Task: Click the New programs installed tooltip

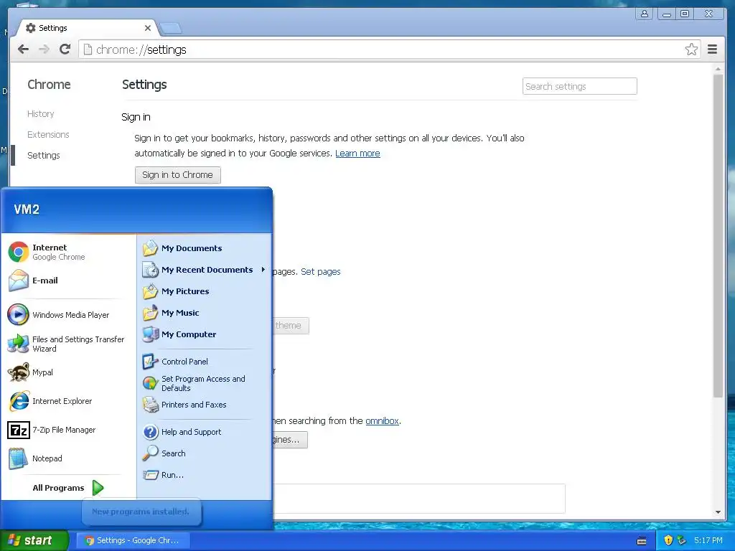Action: click(141, 512)
